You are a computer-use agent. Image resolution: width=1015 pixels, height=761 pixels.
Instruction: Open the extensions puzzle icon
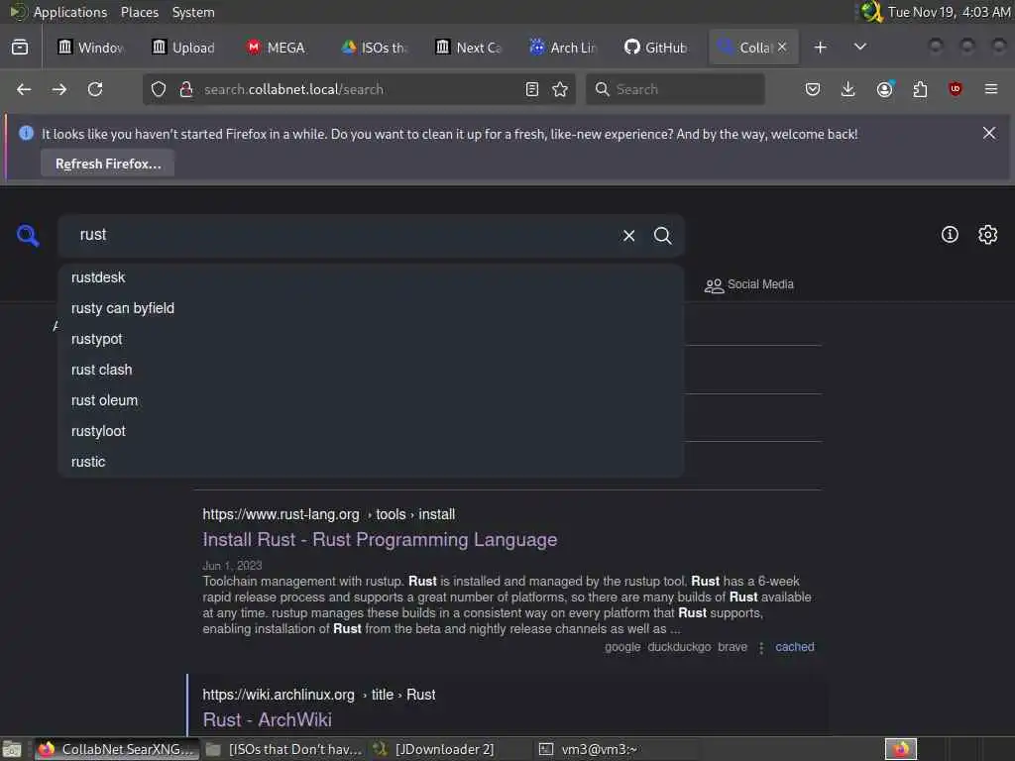920,89
